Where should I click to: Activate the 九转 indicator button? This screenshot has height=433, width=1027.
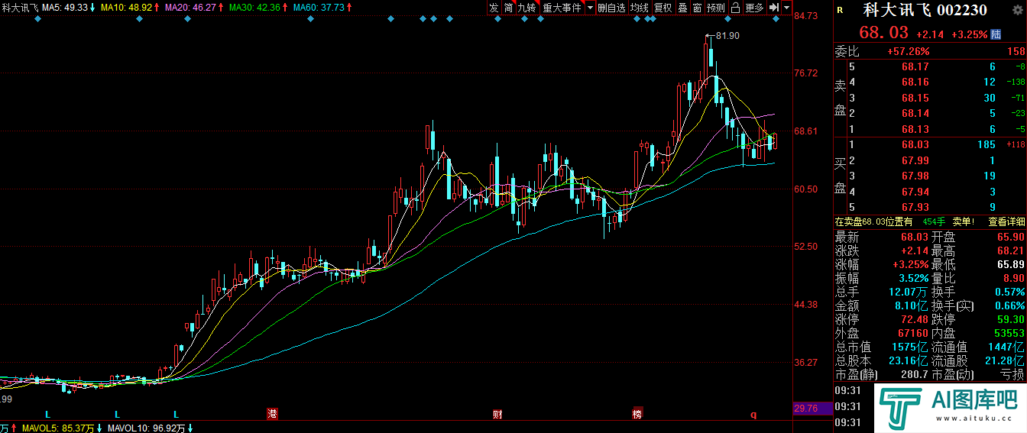[x=527, y=8]
